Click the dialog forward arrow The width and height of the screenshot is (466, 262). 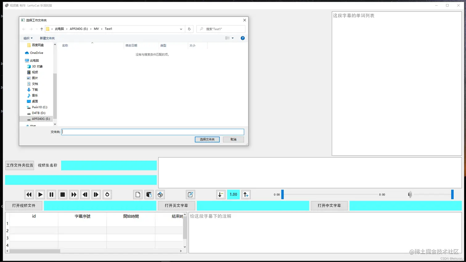(x=31, y=29)
